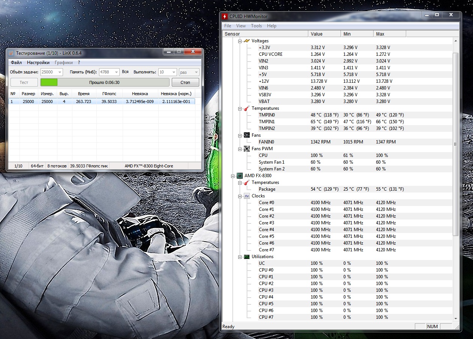
Task: Click the Вся memory button
Action: tap(125, 72)
